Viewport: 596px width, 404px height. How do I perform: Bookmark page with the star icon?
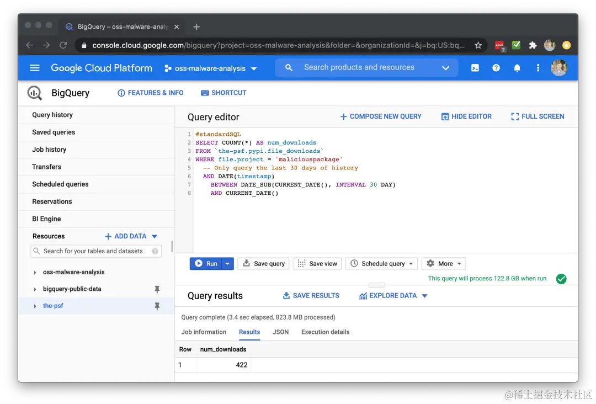478,46
